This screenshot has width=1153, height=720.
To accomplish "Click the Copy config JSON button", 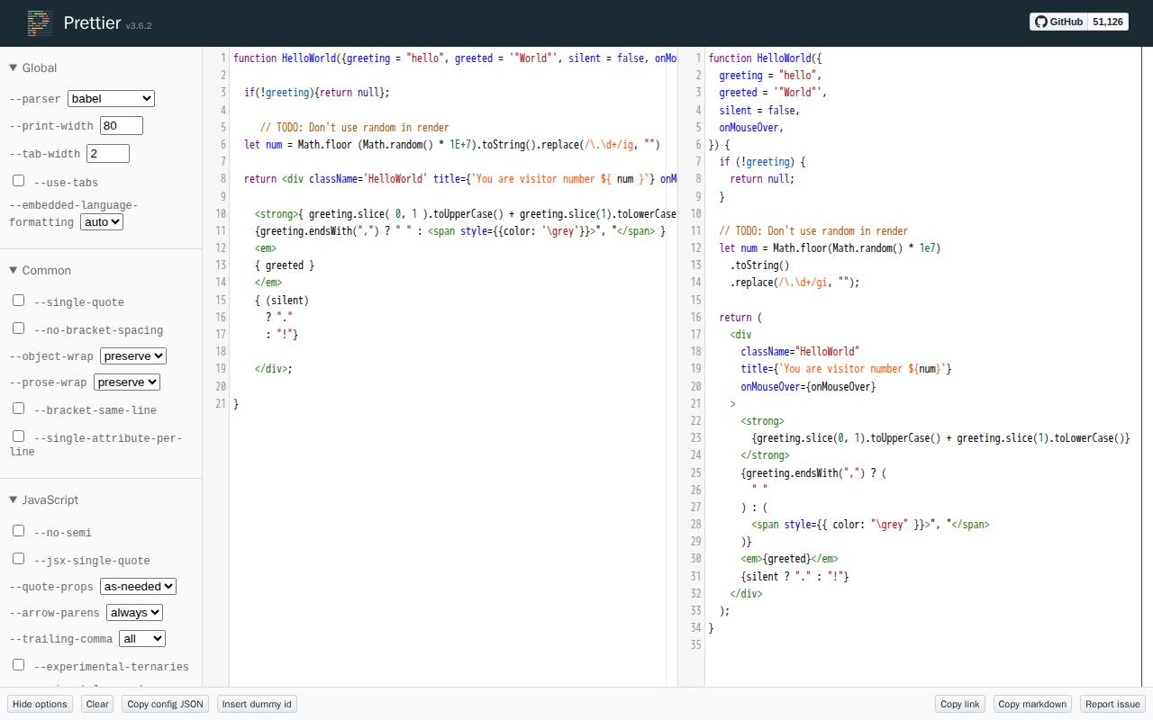I will tap(165, 704).
